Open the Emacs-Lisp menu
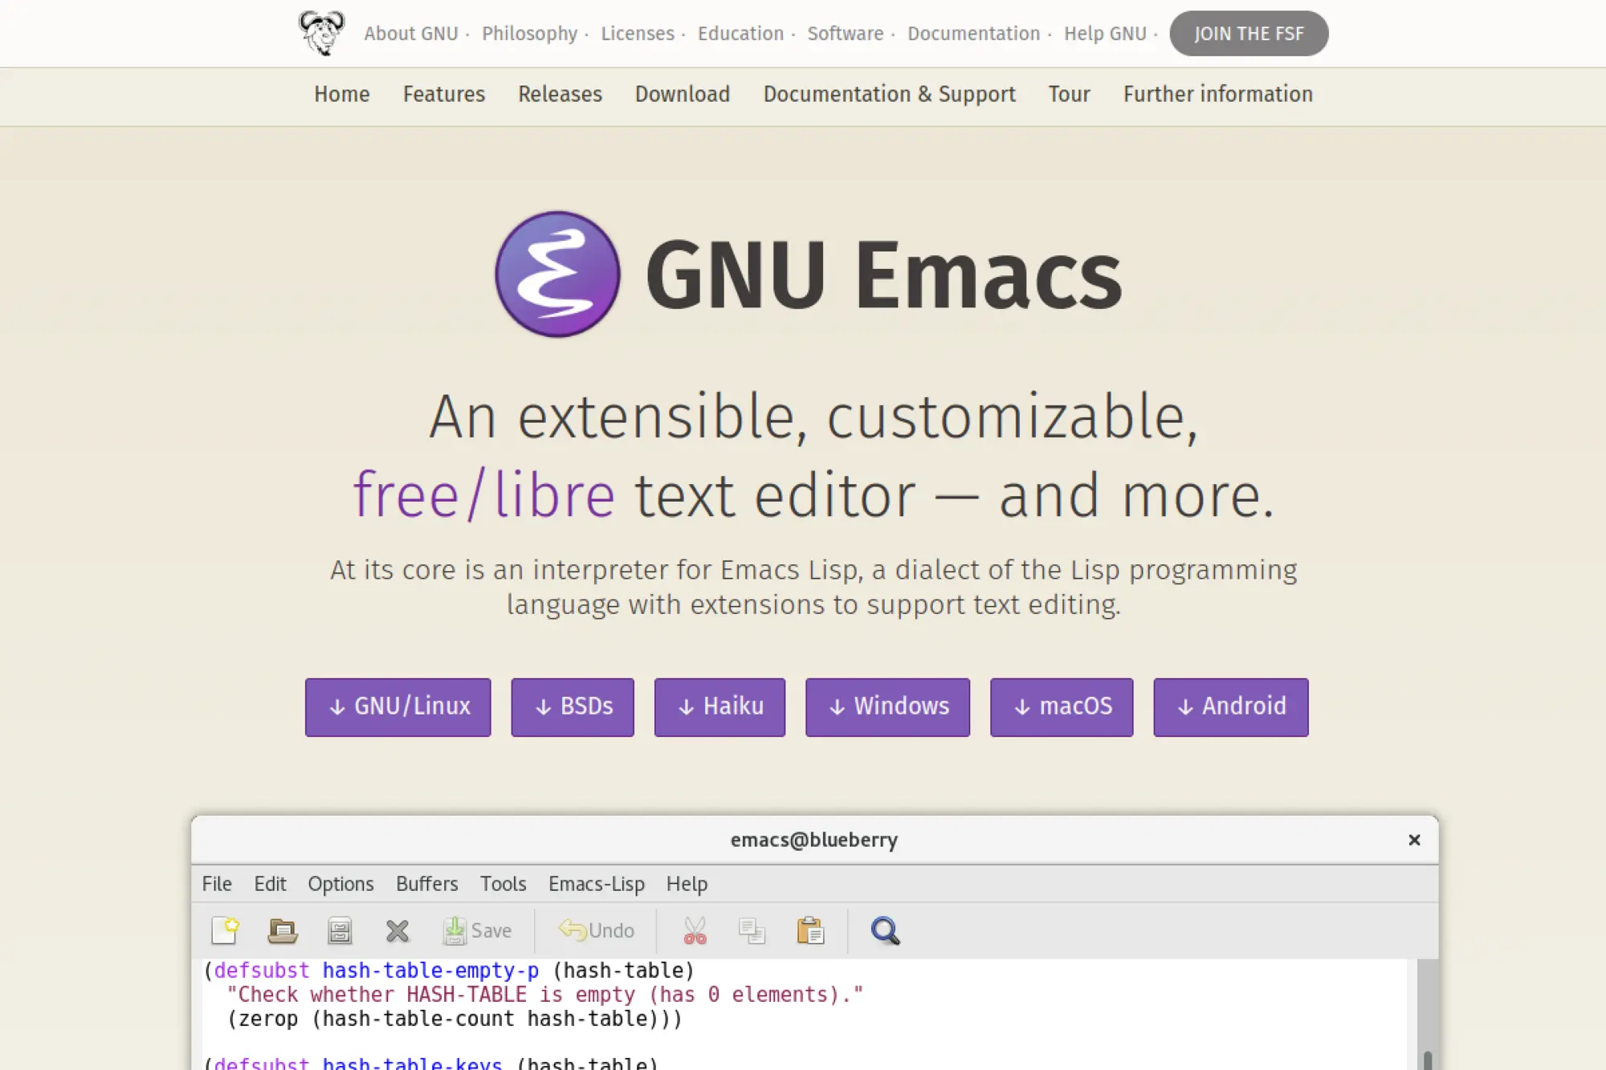This screenshot has width=1606, height=1070. click(596, 884)
